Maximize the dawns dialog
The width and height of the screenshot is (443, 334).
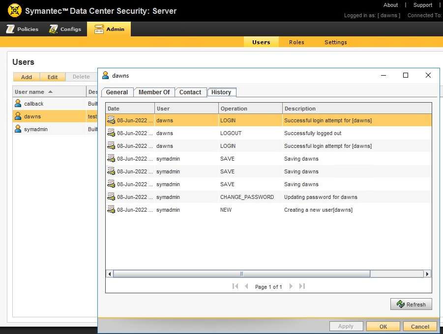[x=406, y=75]
